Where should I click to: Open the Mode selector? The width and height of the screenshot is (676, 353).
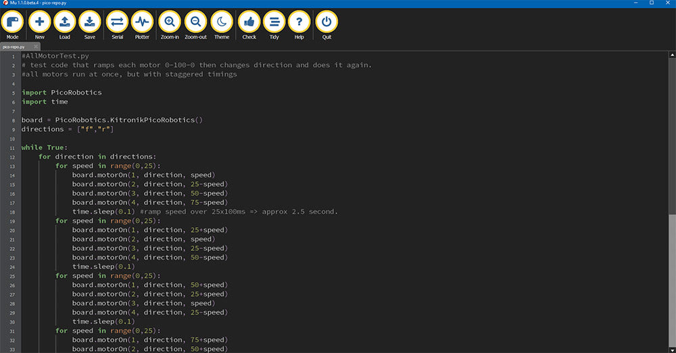(12, 22)
